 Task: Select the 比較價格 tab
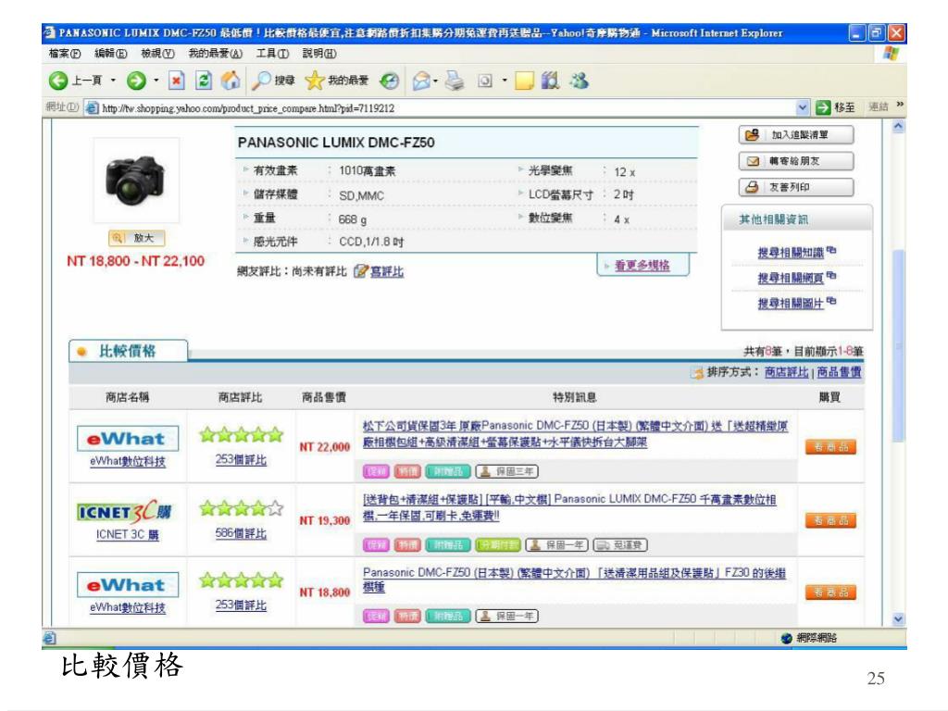pos(128,351)
